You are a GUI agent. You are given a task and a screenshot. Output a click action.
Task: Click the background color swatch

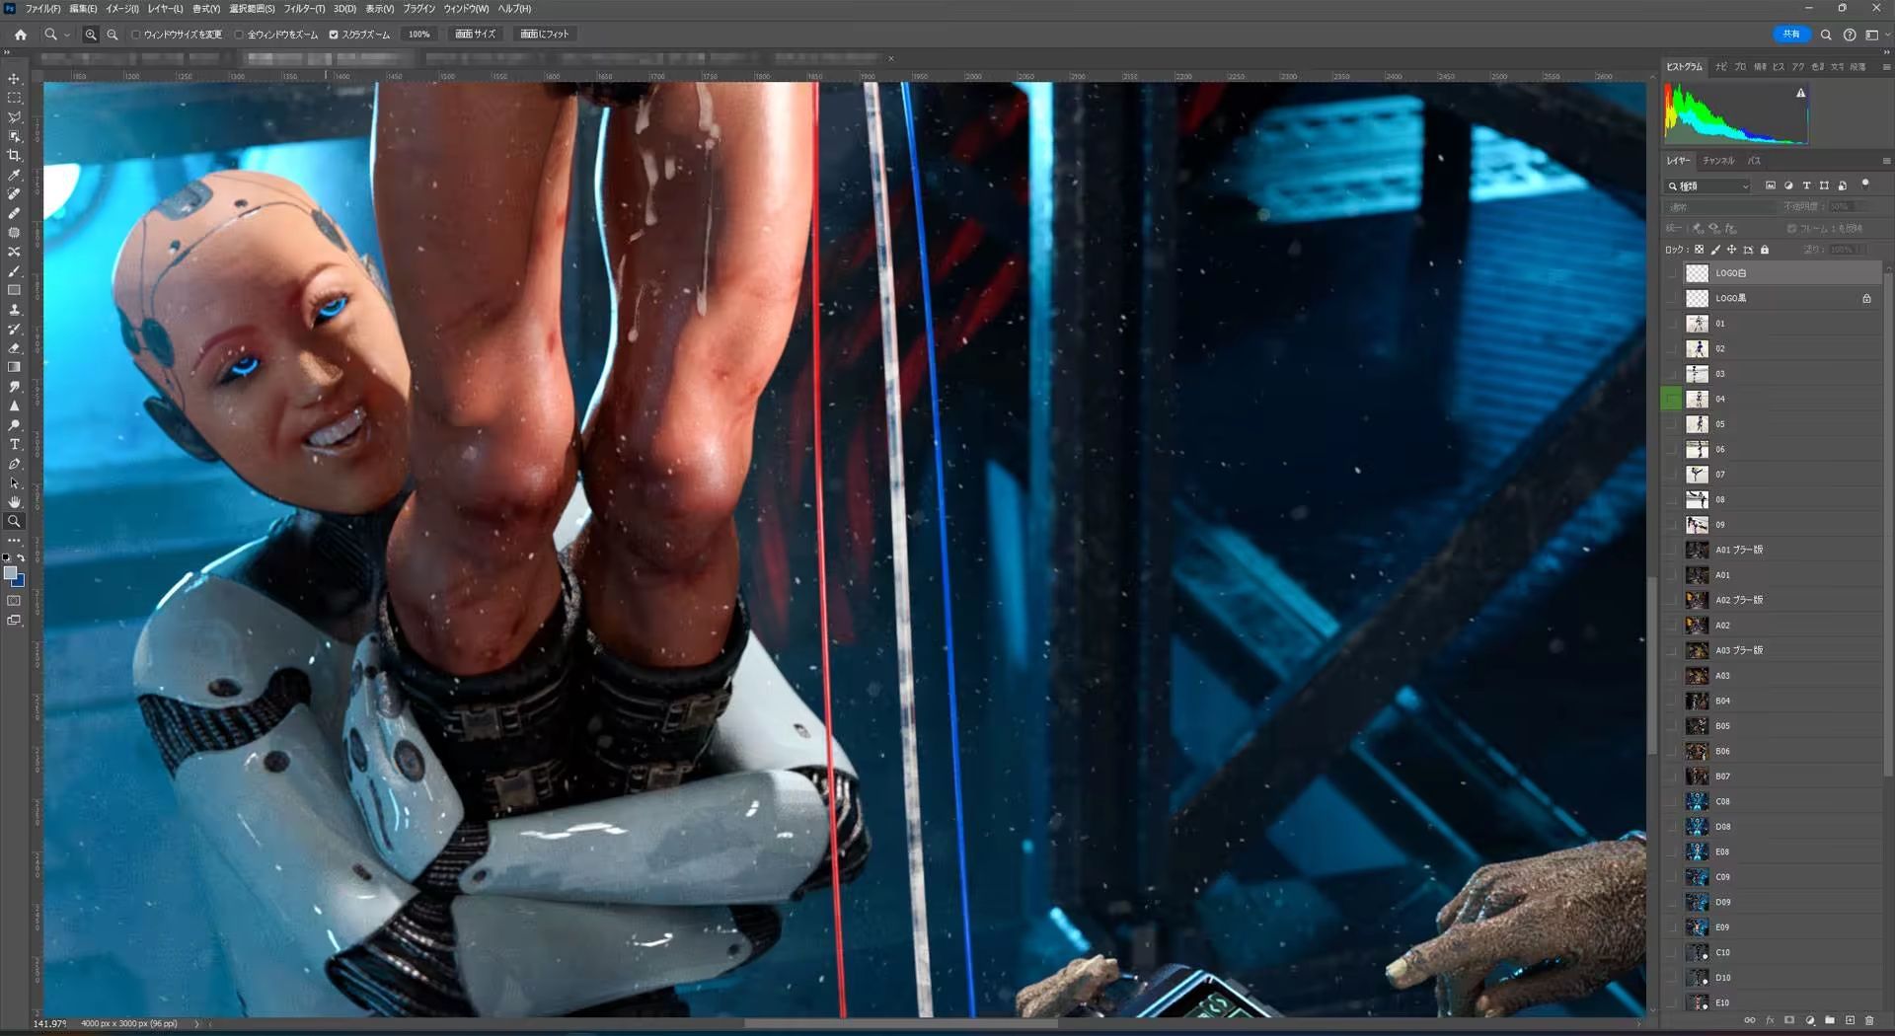19,581
